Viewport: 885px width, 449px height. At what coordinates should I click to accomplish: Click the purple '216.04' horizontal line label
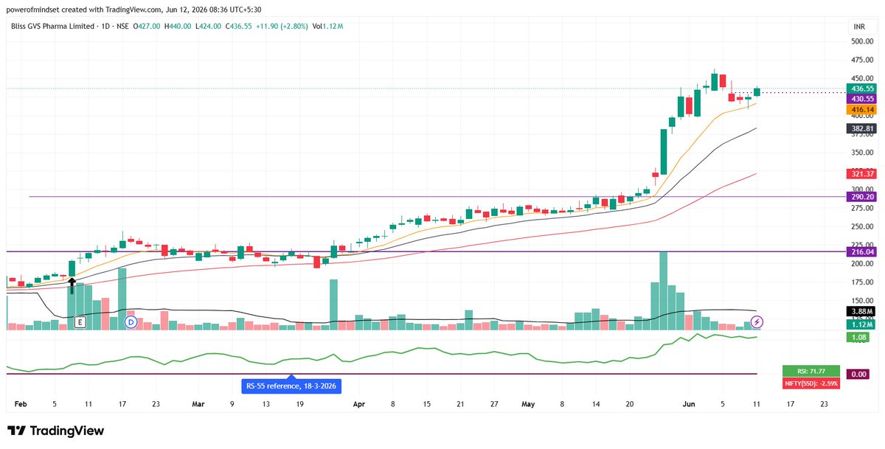point(862,251)
